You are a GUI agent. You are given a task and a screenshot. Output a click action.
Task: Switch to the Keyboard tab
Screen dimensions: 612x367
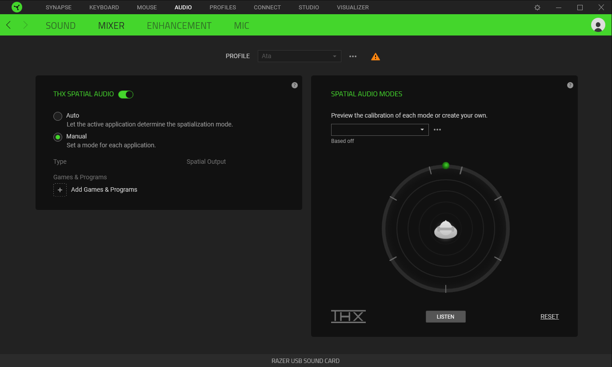point(104,8)
